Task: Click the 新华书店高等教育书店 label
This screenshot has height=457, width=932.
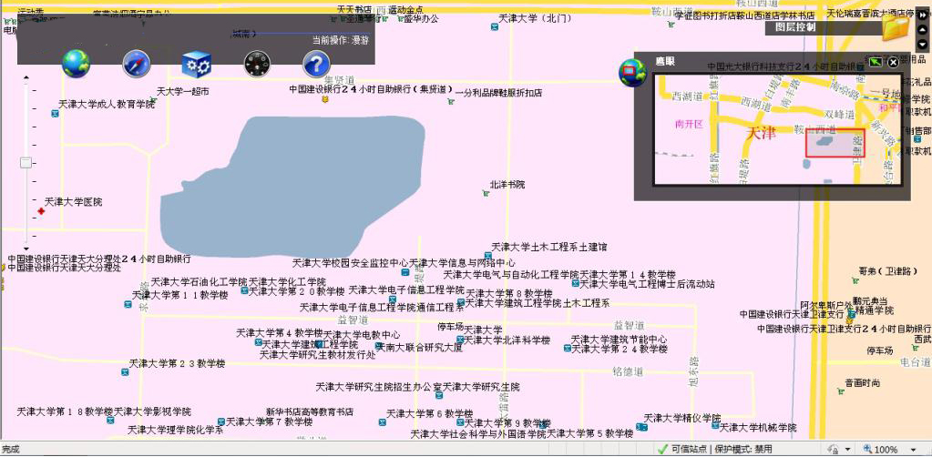Action: (x=310, y=411)
